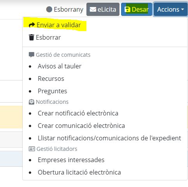
Task: Click the speech bubble Gestió de comunicats icon
Action: point(32,55)
